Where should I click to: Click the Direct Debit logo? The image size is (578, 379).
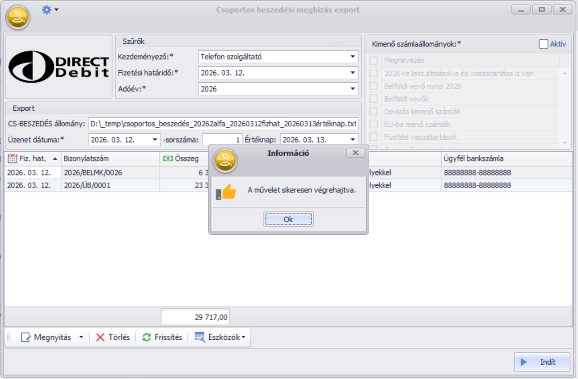[x=59, y=67]
